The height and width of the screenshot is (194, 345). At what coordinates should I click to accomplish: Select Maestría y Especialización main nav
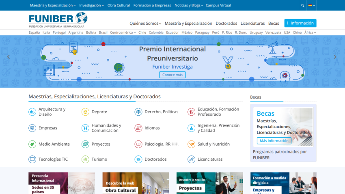(x=188, y=23)
